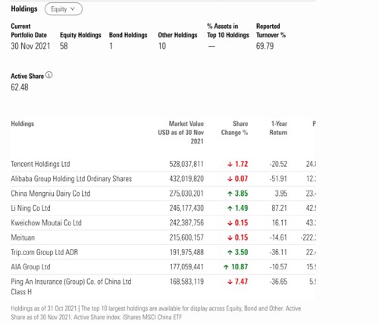Select Alibaba 1-year return -51.91
This screenshot has height=324, width=379.
point(278,178)
